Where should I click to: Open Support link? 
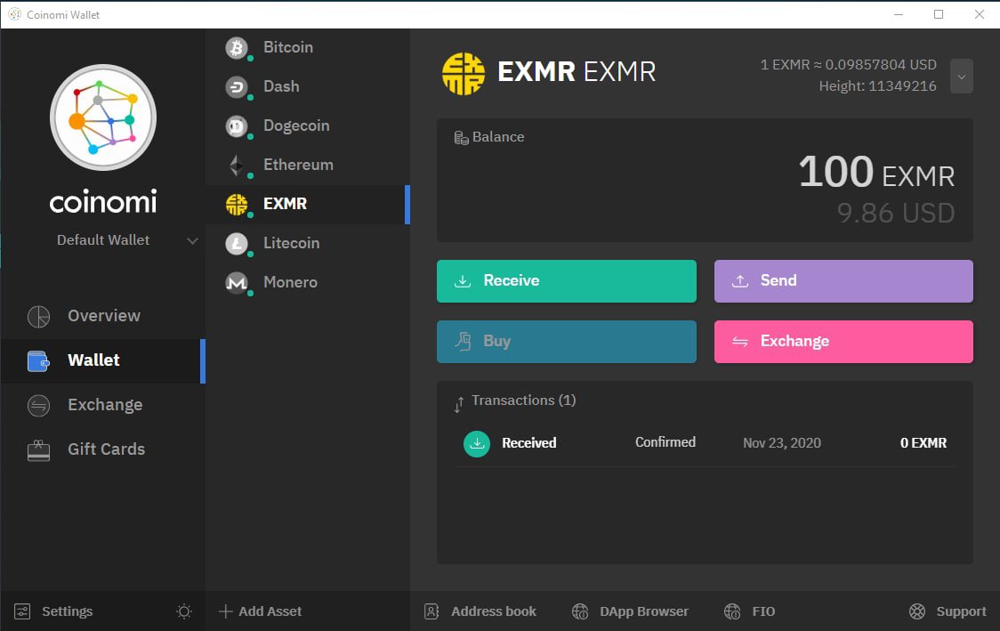tap(961, 611)
